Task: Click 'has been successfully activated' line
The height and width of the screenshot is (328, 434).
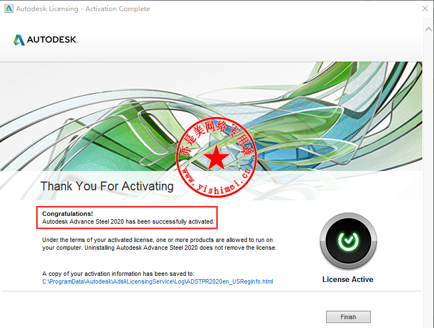Action: tap(128, 221)
